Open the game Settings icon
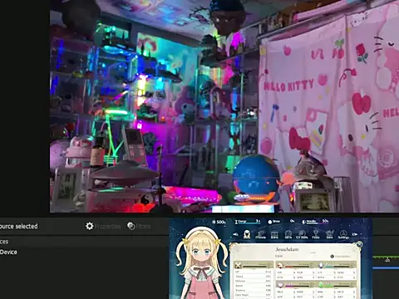This screenshot has width=399, height=299. (x=343, y=234)
